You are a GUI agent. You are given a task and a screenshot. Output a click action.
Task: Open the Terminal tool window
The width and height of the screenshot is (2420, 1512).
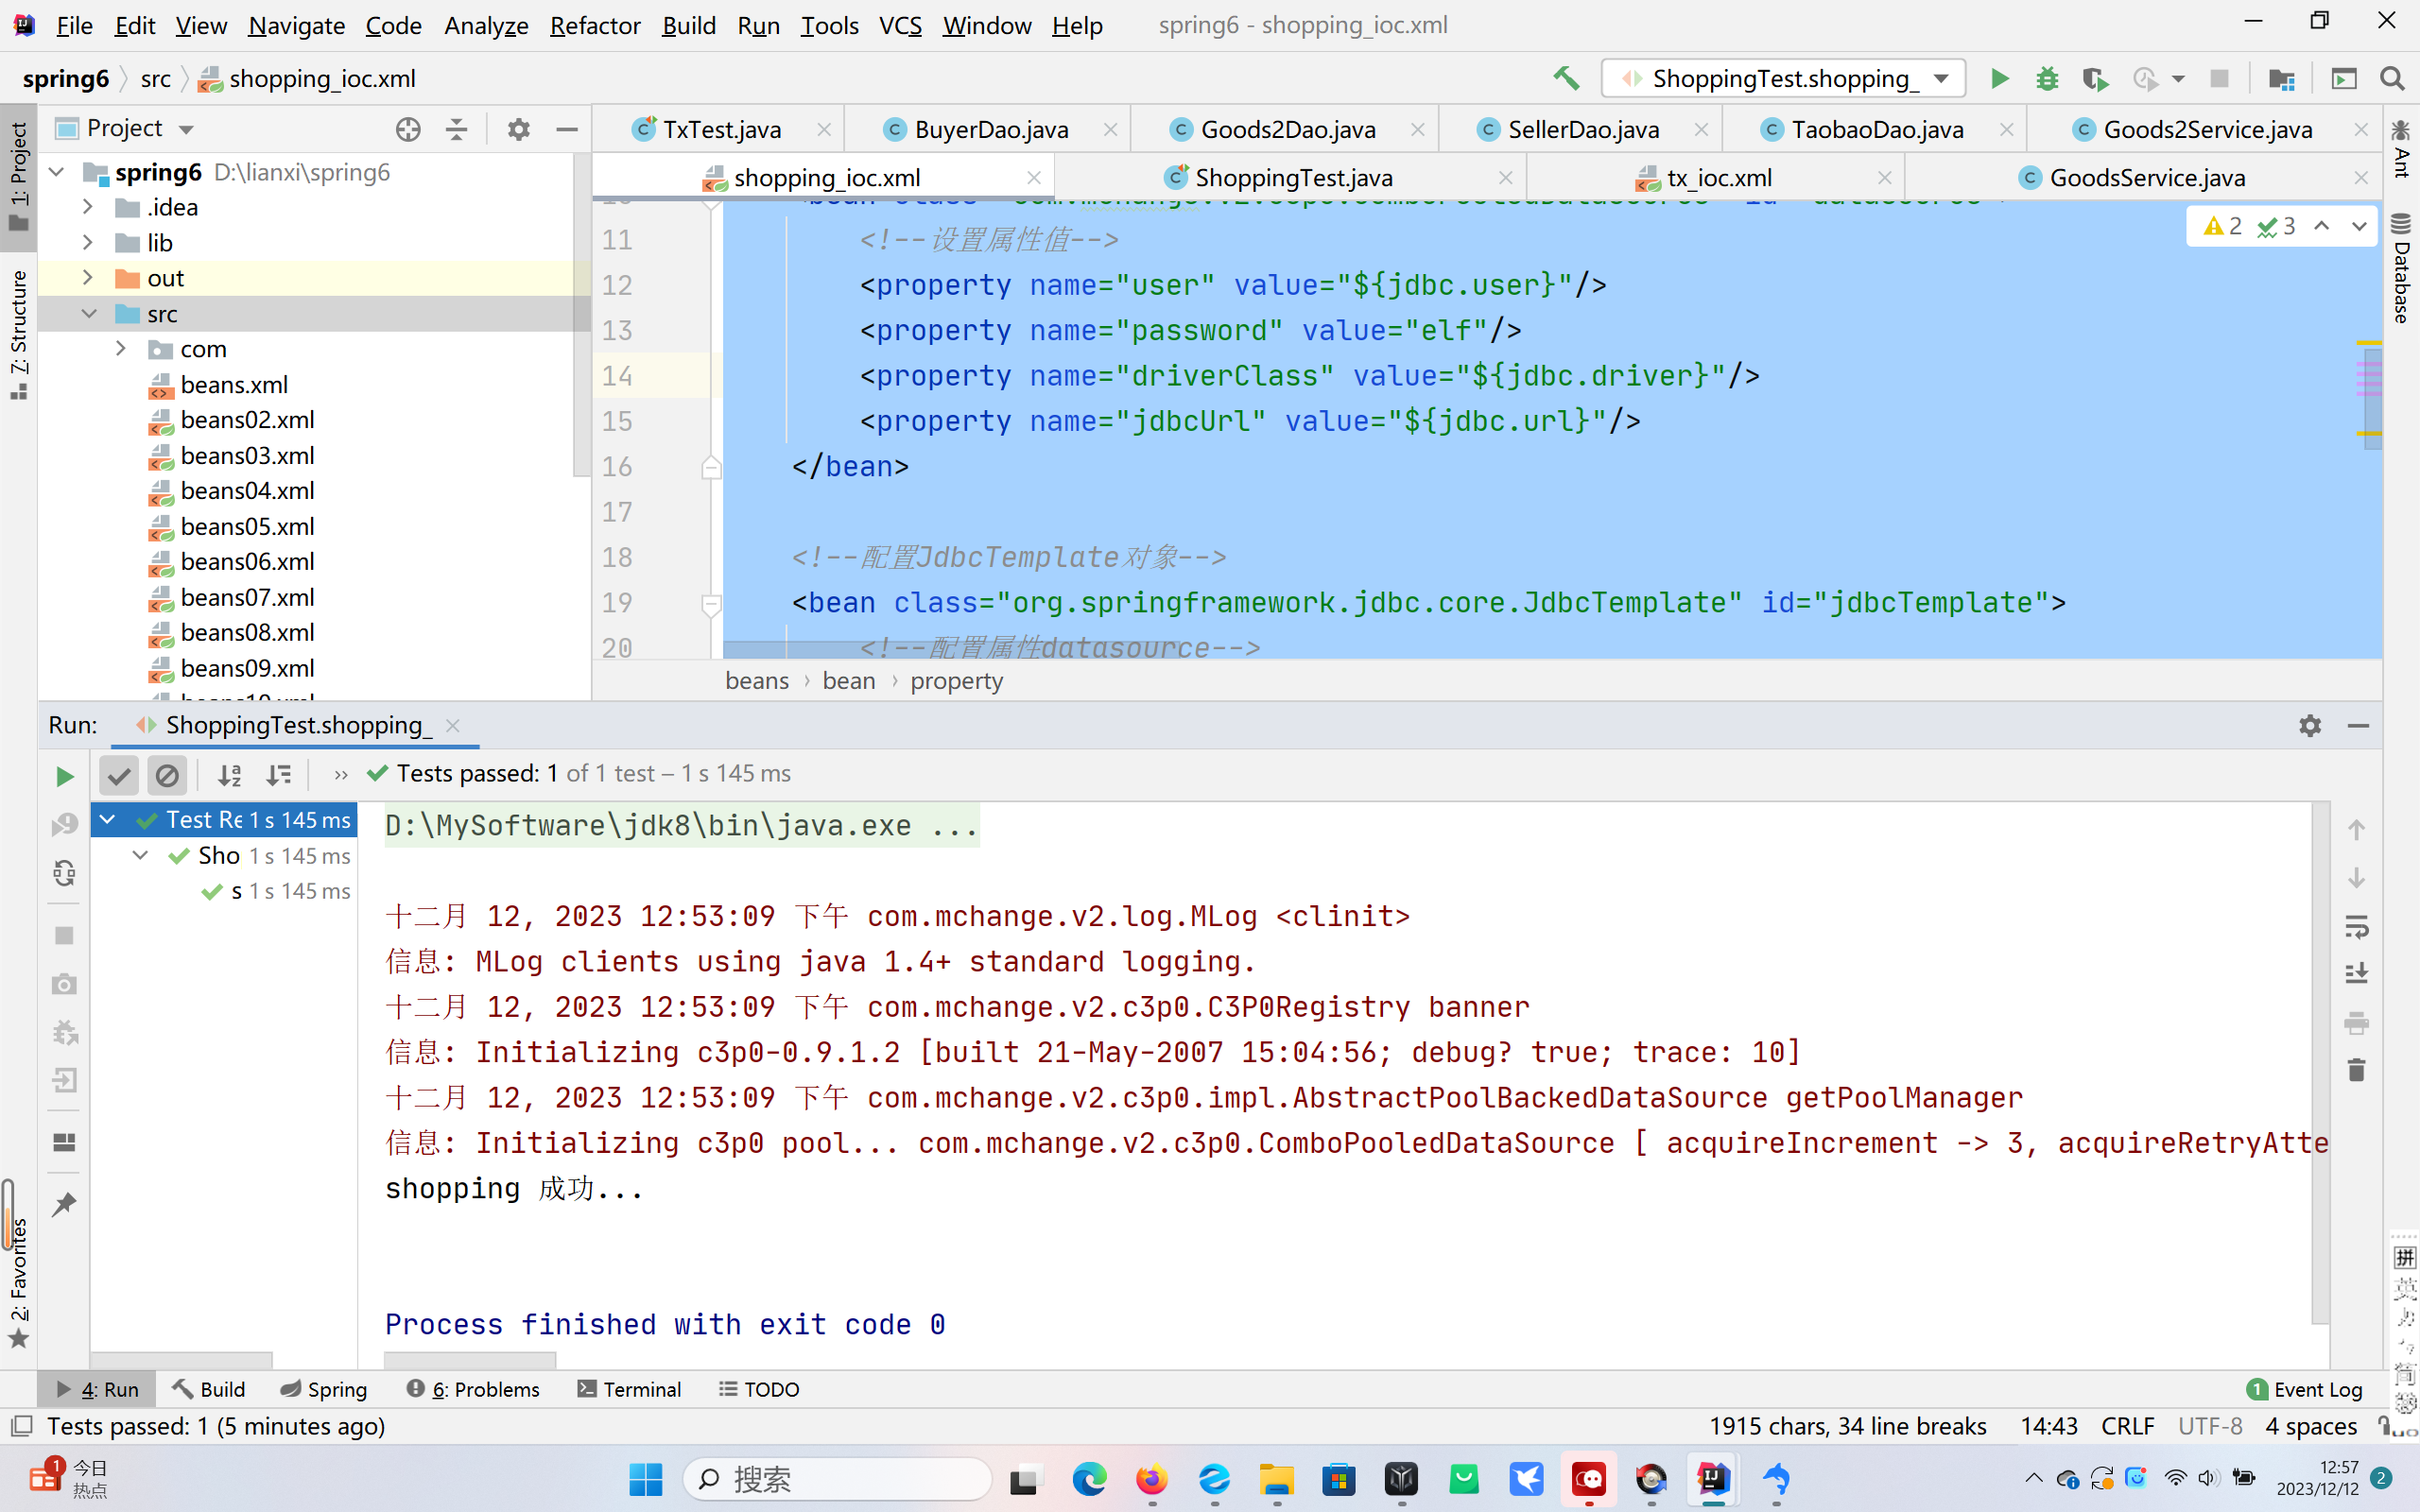[x=629, y=1389]
